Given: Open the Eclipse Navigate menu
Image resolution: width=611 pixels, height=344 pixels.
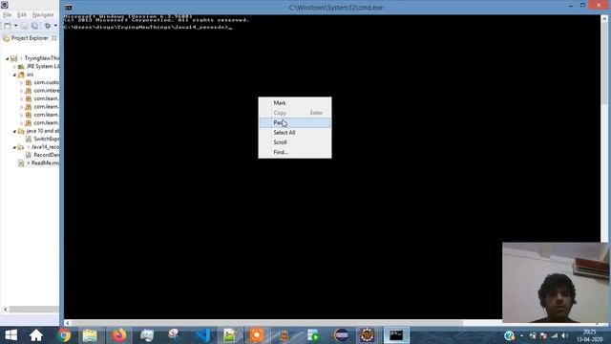Looking at the screenshot, I should coord(43,15).
